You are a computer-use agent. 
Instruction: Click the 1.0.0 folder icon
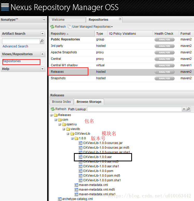point(76,138)
